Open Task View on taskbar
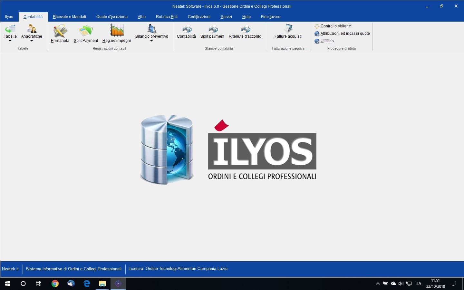The image size is (464, 290). coord(39,284)
